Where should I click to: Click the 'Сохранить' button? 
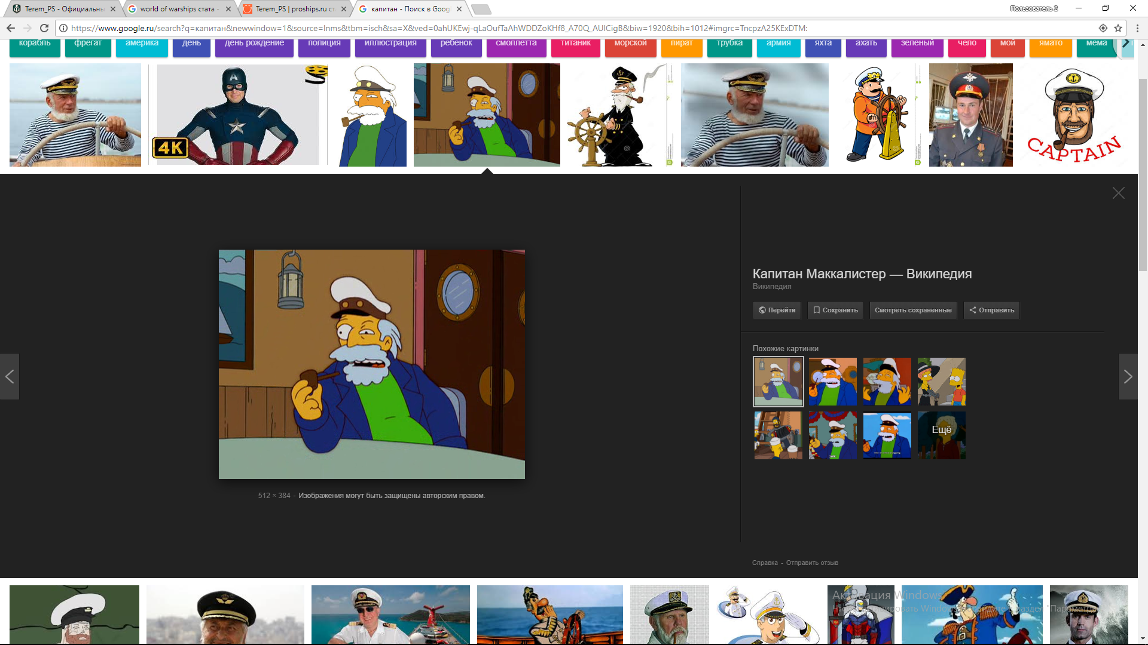click(835, 311)
